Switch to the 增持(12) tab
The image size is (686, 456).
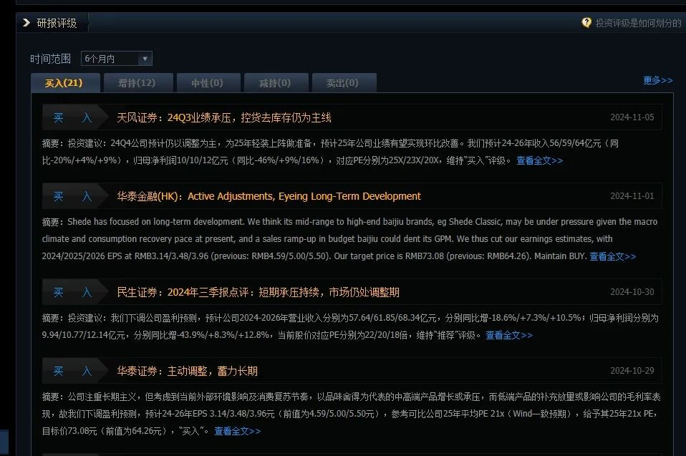(x=137, y=83)
